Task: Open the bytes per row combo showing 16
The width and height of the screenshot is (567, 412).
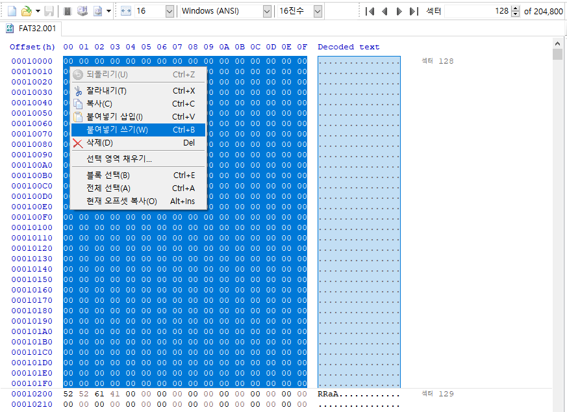Action: (x=155, y=11)
